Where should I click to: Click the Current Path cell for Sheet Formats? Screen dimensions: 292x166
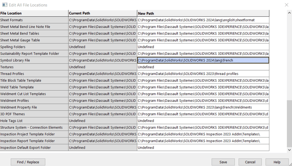click(103, 20)
